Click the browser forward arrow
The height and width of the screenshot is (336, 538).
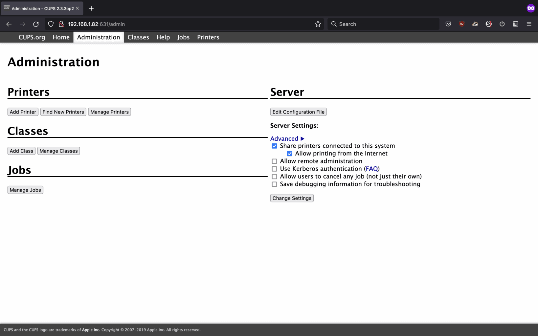point(22,24)
